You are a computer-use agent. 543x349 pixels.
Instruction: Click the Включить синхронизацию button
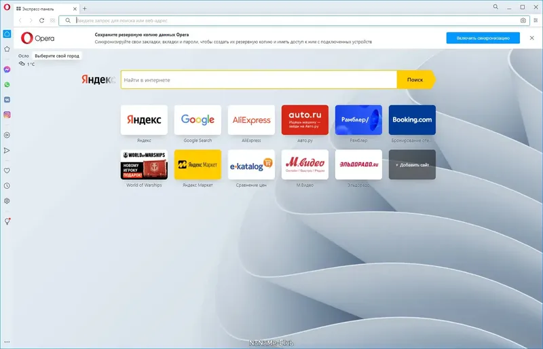483,38
